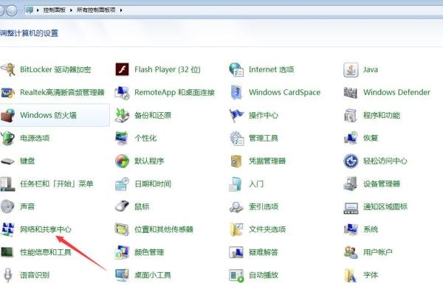Open the 鼠标 mouse icon
The image size is (443, 289).
[122, 206]
